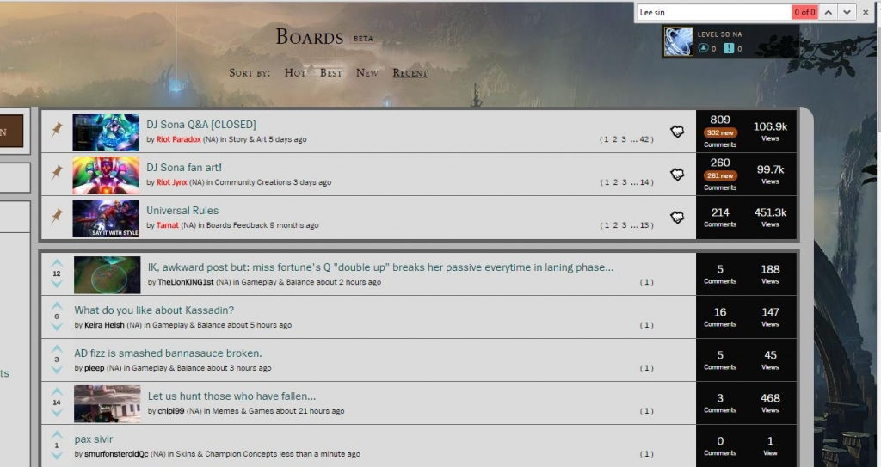
Task: Open the alerts exclamation icon in profile box
Action: point(729,48)
